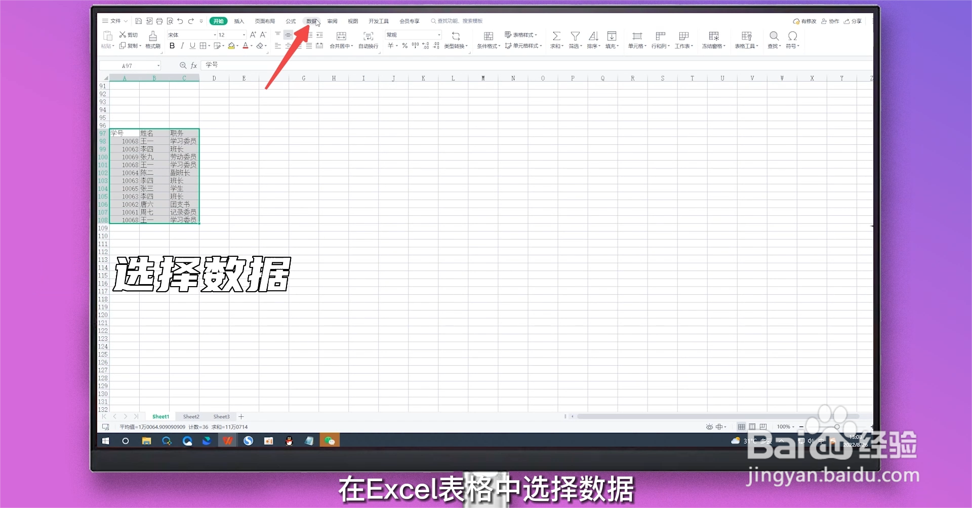
Task: Click the Fill (填充) icon
Action: (x=612, y=36)
